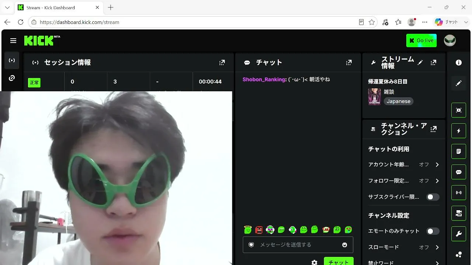This screenshot has width=472, height=265.
Task: Favorite this page with the star icon
Action: click(x=372, y=22)
